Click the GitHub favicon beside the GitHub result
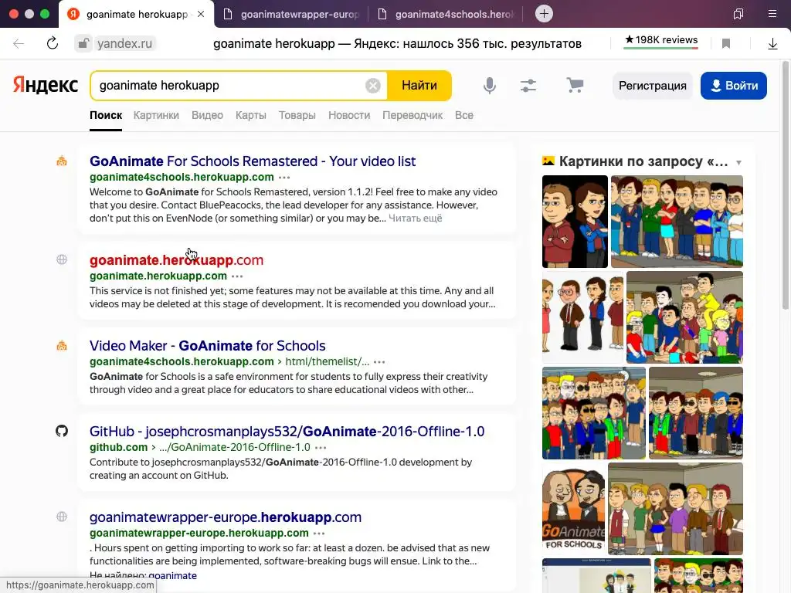The height and width of the screenshot is (593, 791). 62,431
